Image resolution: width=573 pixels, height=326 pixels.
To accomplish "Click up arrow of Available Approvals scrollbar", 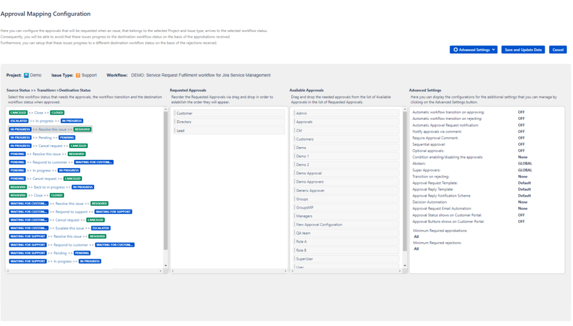I will (x=405, y=109).
